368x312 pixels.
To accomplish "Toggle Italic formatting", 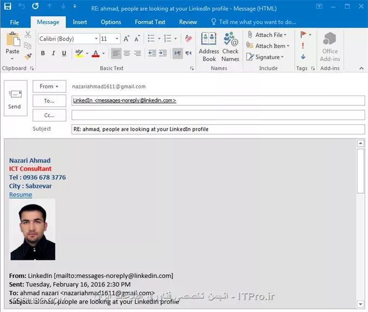I will pos(54,53).
